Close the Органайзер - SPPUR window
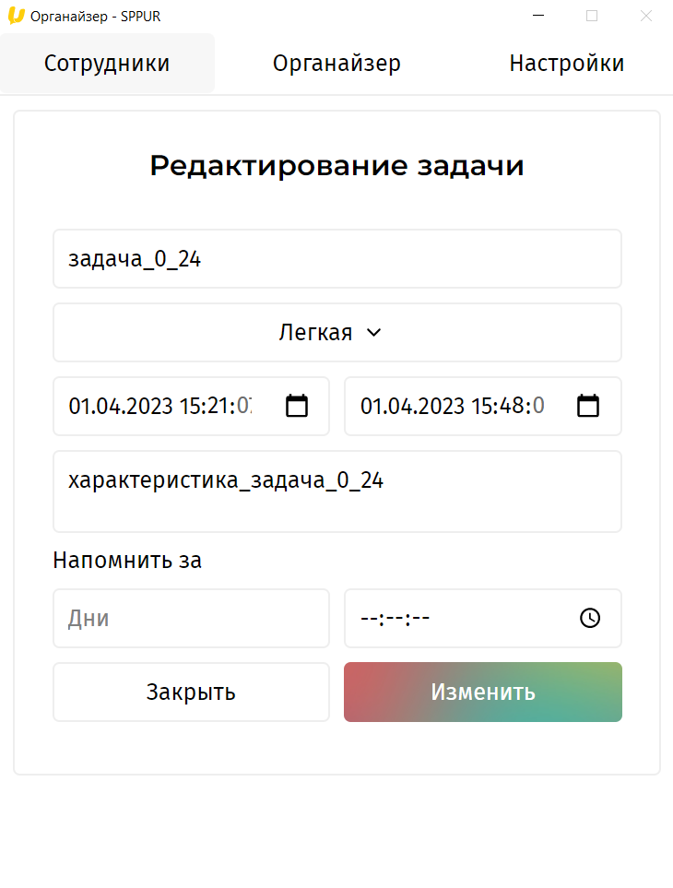673x888 pixels. tap(646, 16)
